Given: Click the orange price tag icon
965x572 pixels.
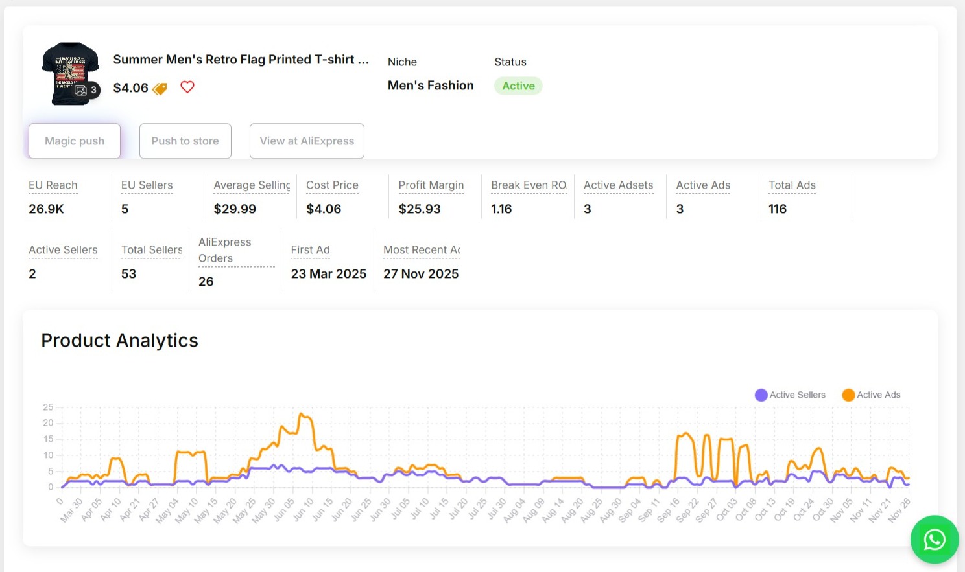Looking at the screenshot, I should [x=160, y=88].
